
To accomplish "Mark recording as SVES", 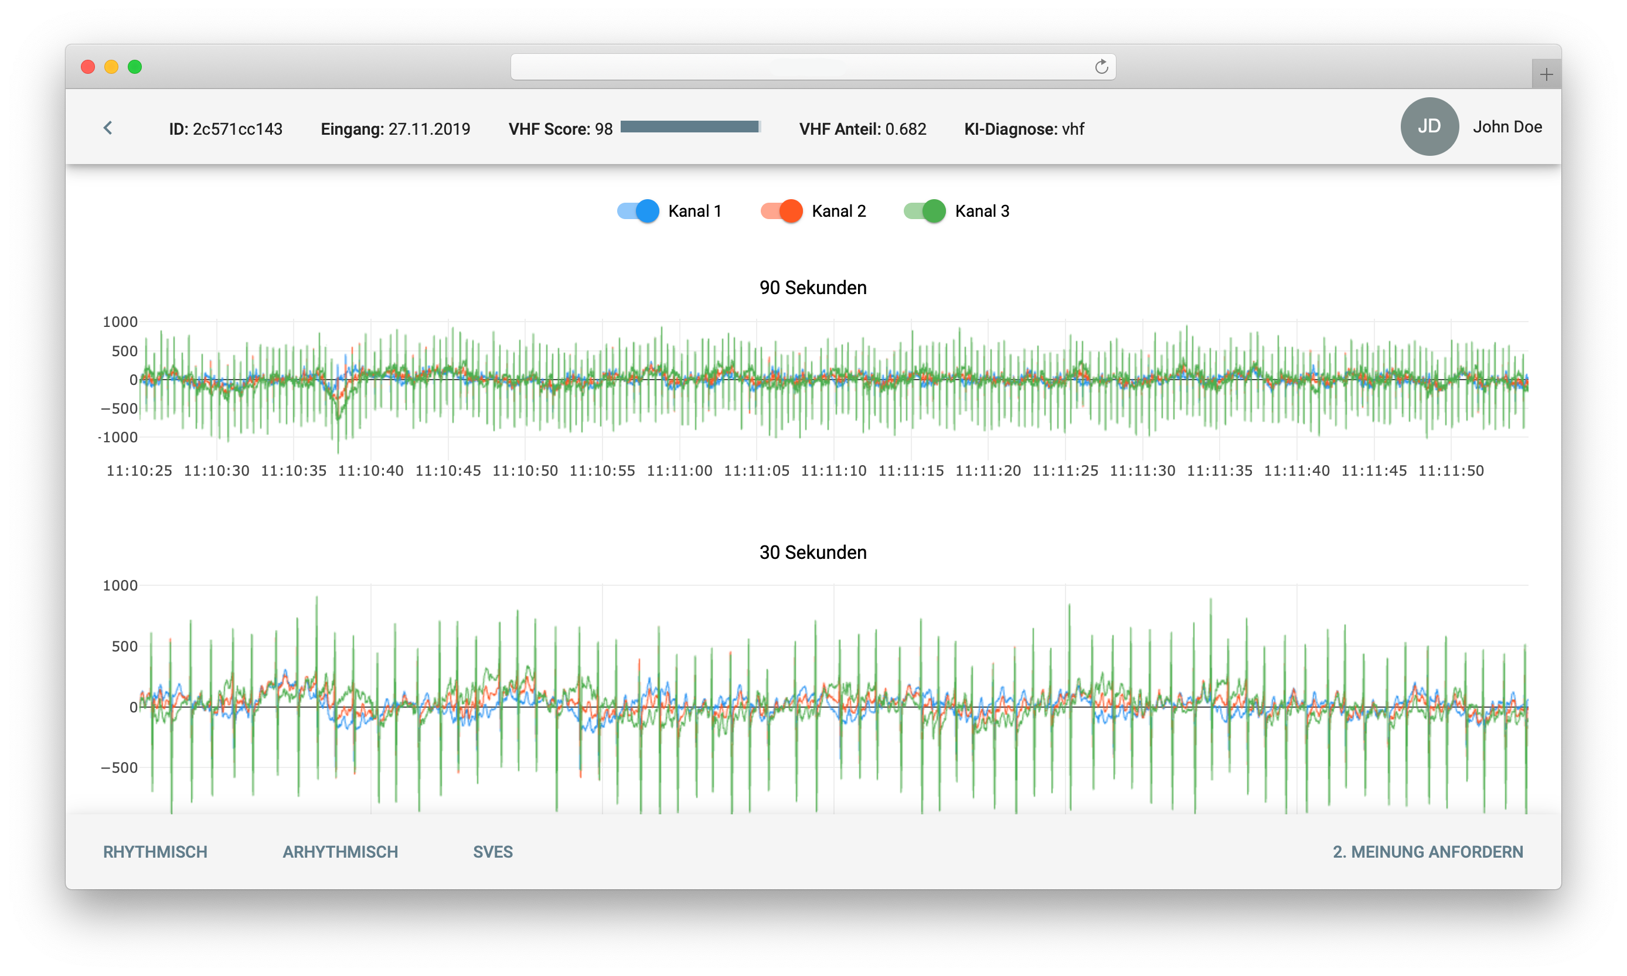I will click(x=493, y=852).
